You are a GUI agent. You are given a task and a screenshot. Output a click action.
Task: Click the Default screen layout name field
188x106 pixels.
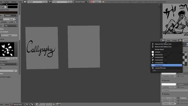[35, 2]
